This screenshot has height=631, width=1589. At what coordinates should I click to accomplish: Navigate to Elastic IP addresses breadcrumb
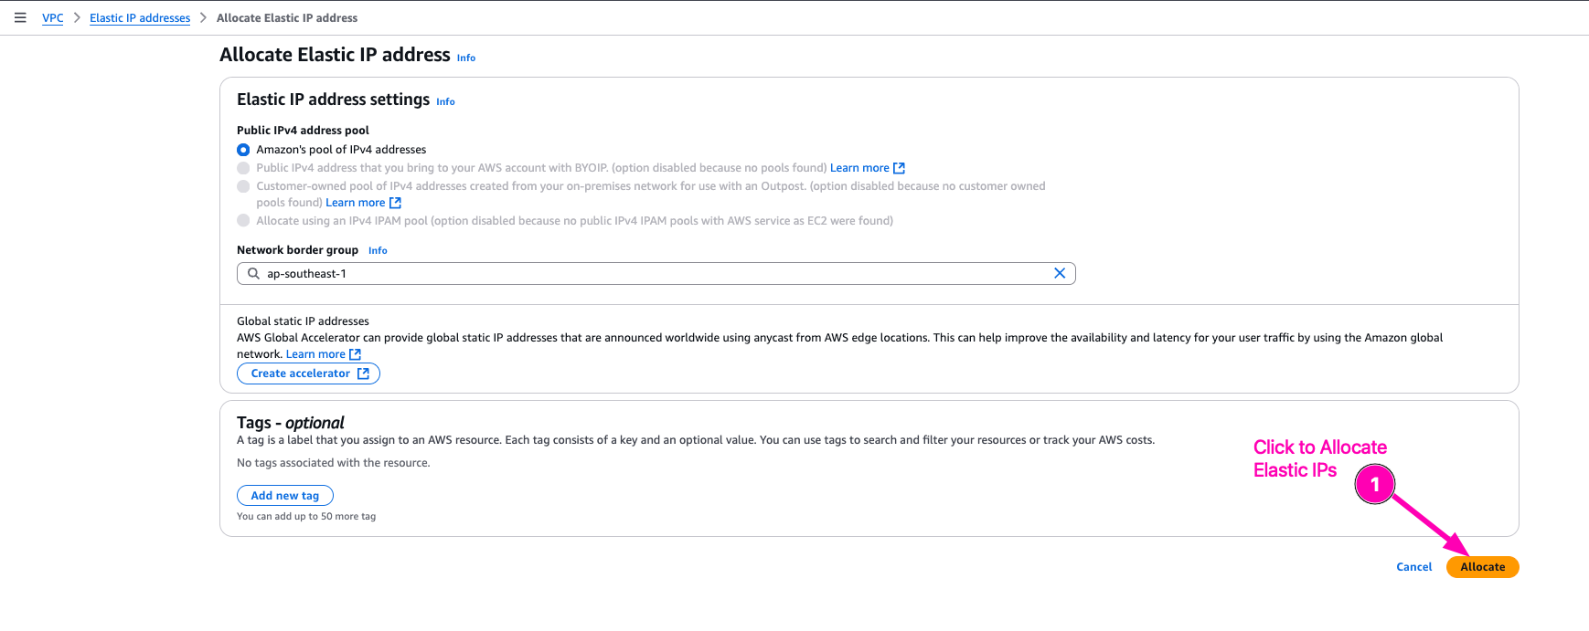pos(140,18)
